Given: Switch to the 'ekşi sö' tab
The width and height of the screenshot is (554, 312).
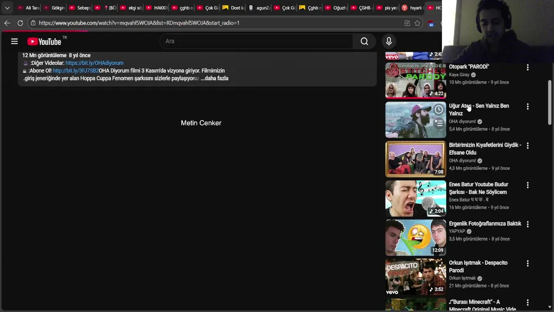Looking at the screenshot, I should tap(131, 8).
